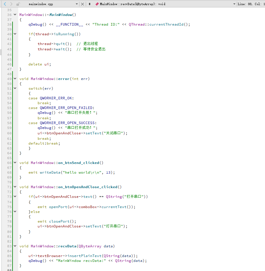
Task: Click line number 68 in the gutter
Action: [9, 173]
